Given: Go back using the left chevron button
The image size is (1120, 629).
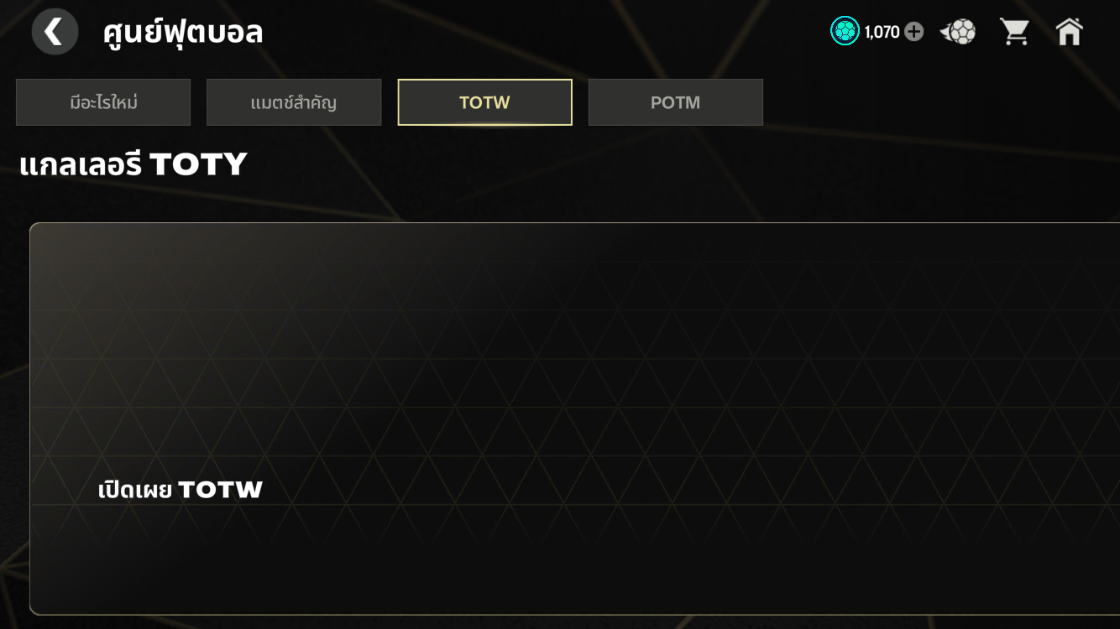Looking at the screenshot, I should coord(55,33).
